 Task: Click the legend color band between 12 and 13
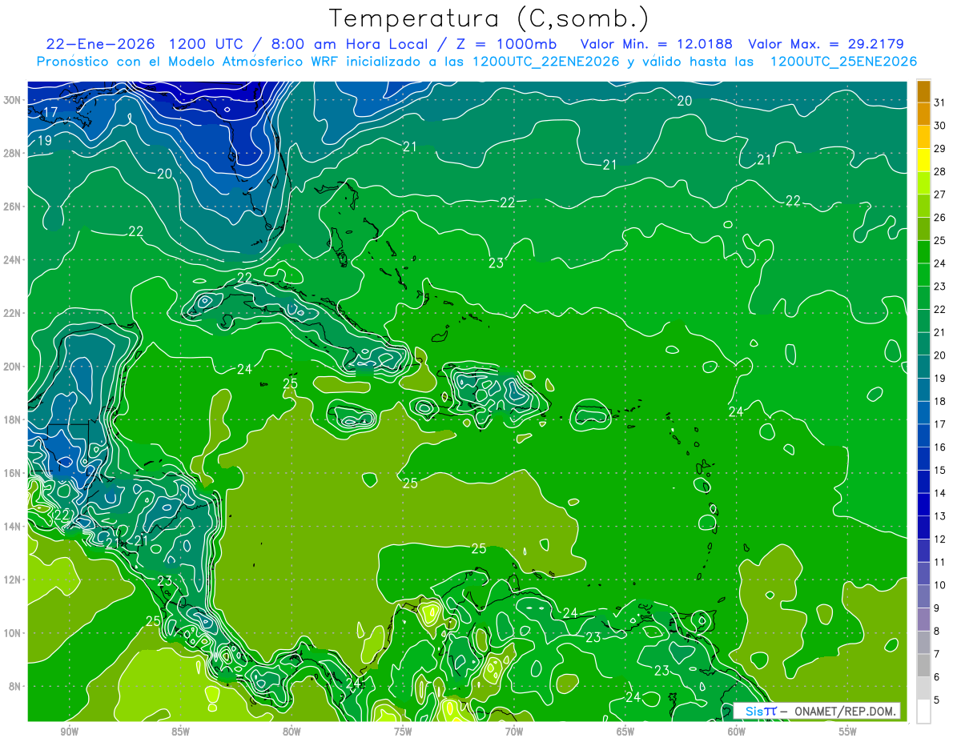(x=923, y=528)
